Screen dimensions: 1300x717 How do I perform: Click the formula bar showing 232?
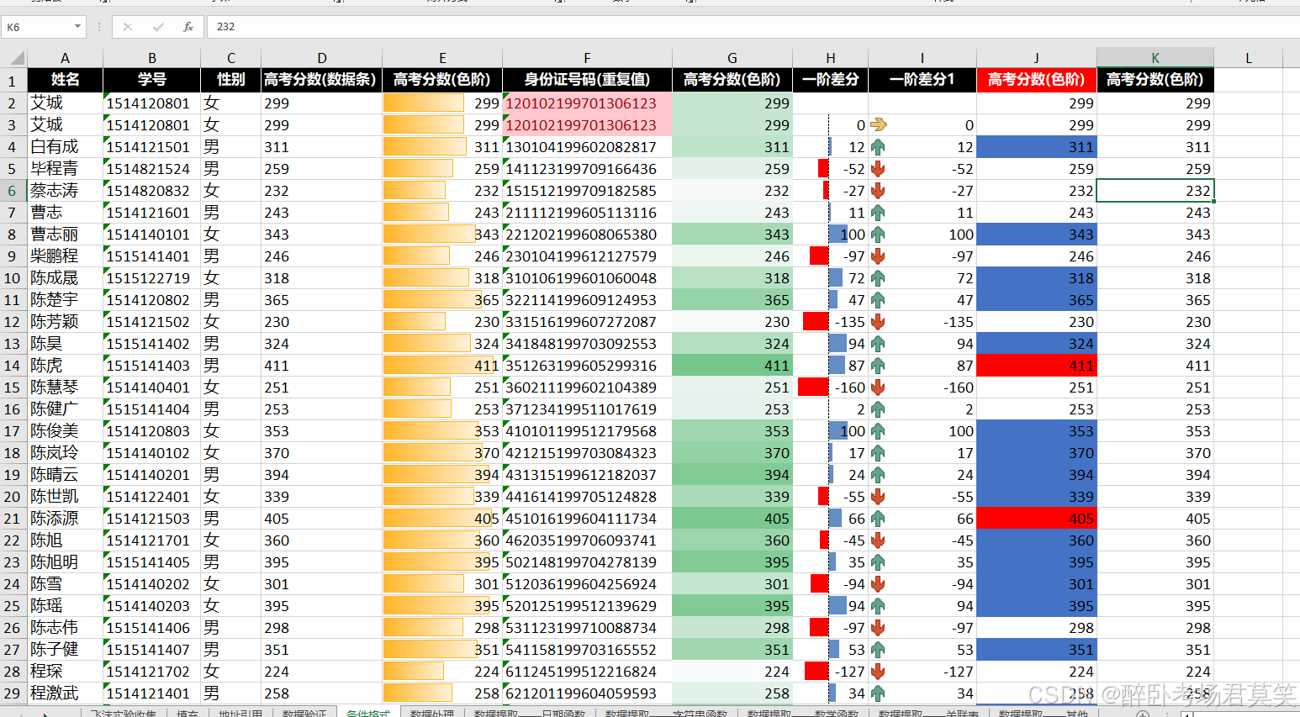point(753,27)
